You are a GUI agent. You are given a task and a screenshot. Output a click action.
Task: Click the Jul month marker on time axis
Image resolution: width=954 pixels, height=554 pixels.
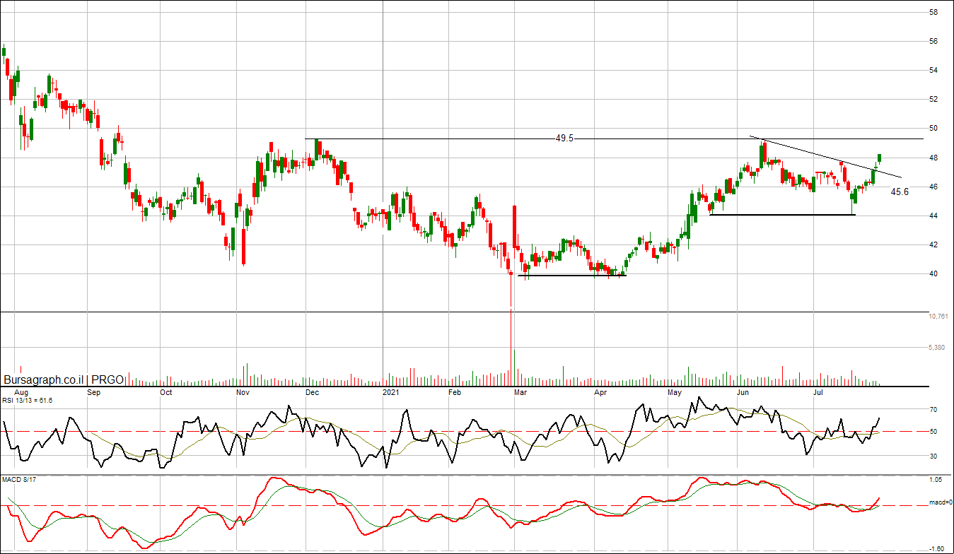coord(820,391)
